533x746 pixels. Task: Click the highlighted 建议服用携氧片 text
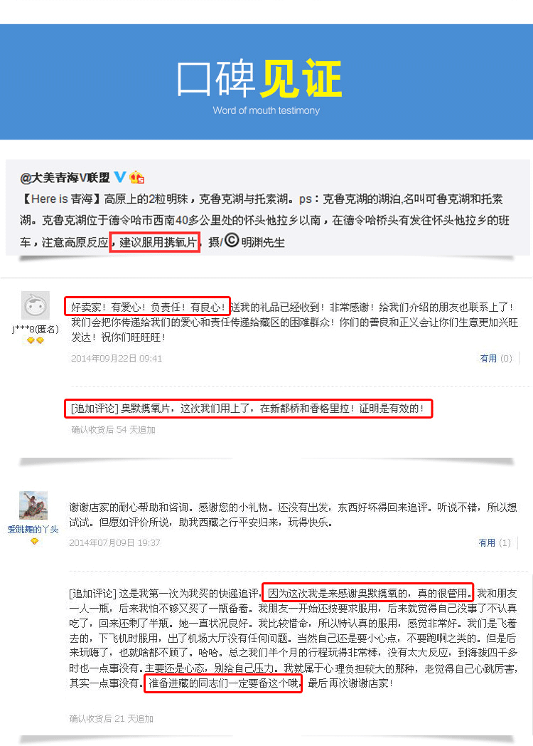click(x=155, y=242)
